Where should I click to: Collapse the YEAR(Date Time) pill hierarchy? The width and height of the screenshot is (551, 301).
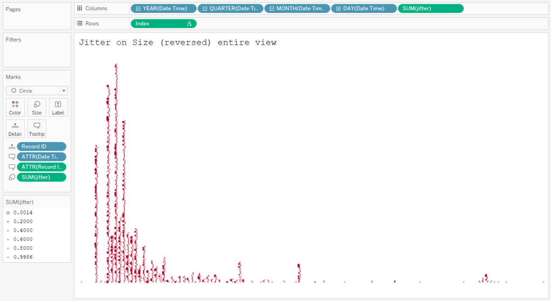point(138,9)
